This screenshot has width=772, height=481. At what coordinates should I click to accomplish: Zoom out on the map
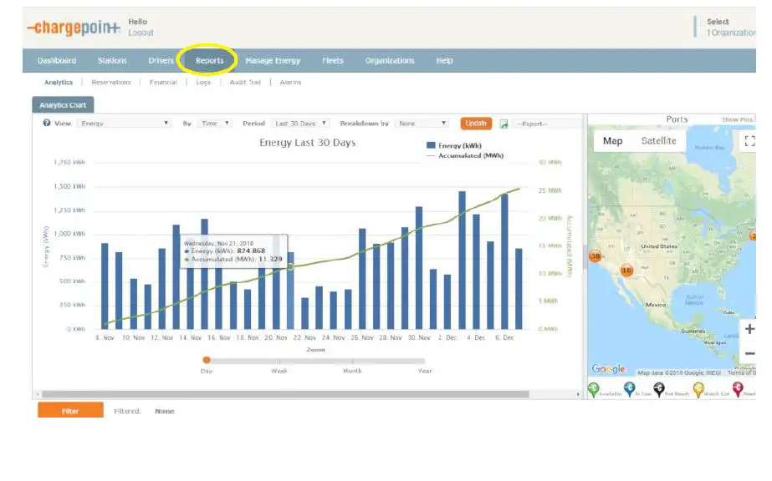click(x=749, y=354)
